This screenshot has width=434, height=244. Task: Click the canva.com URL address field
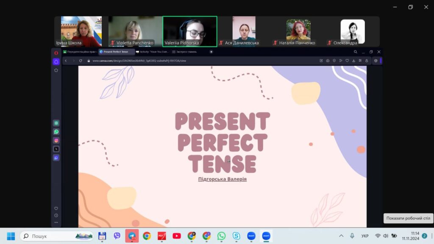click(139, 61)
